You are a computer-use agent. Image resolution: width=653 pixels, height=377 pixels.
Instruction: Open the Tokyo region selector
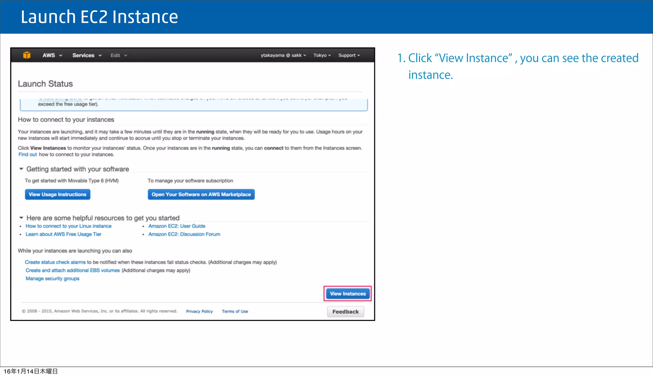tap(322, 55)
